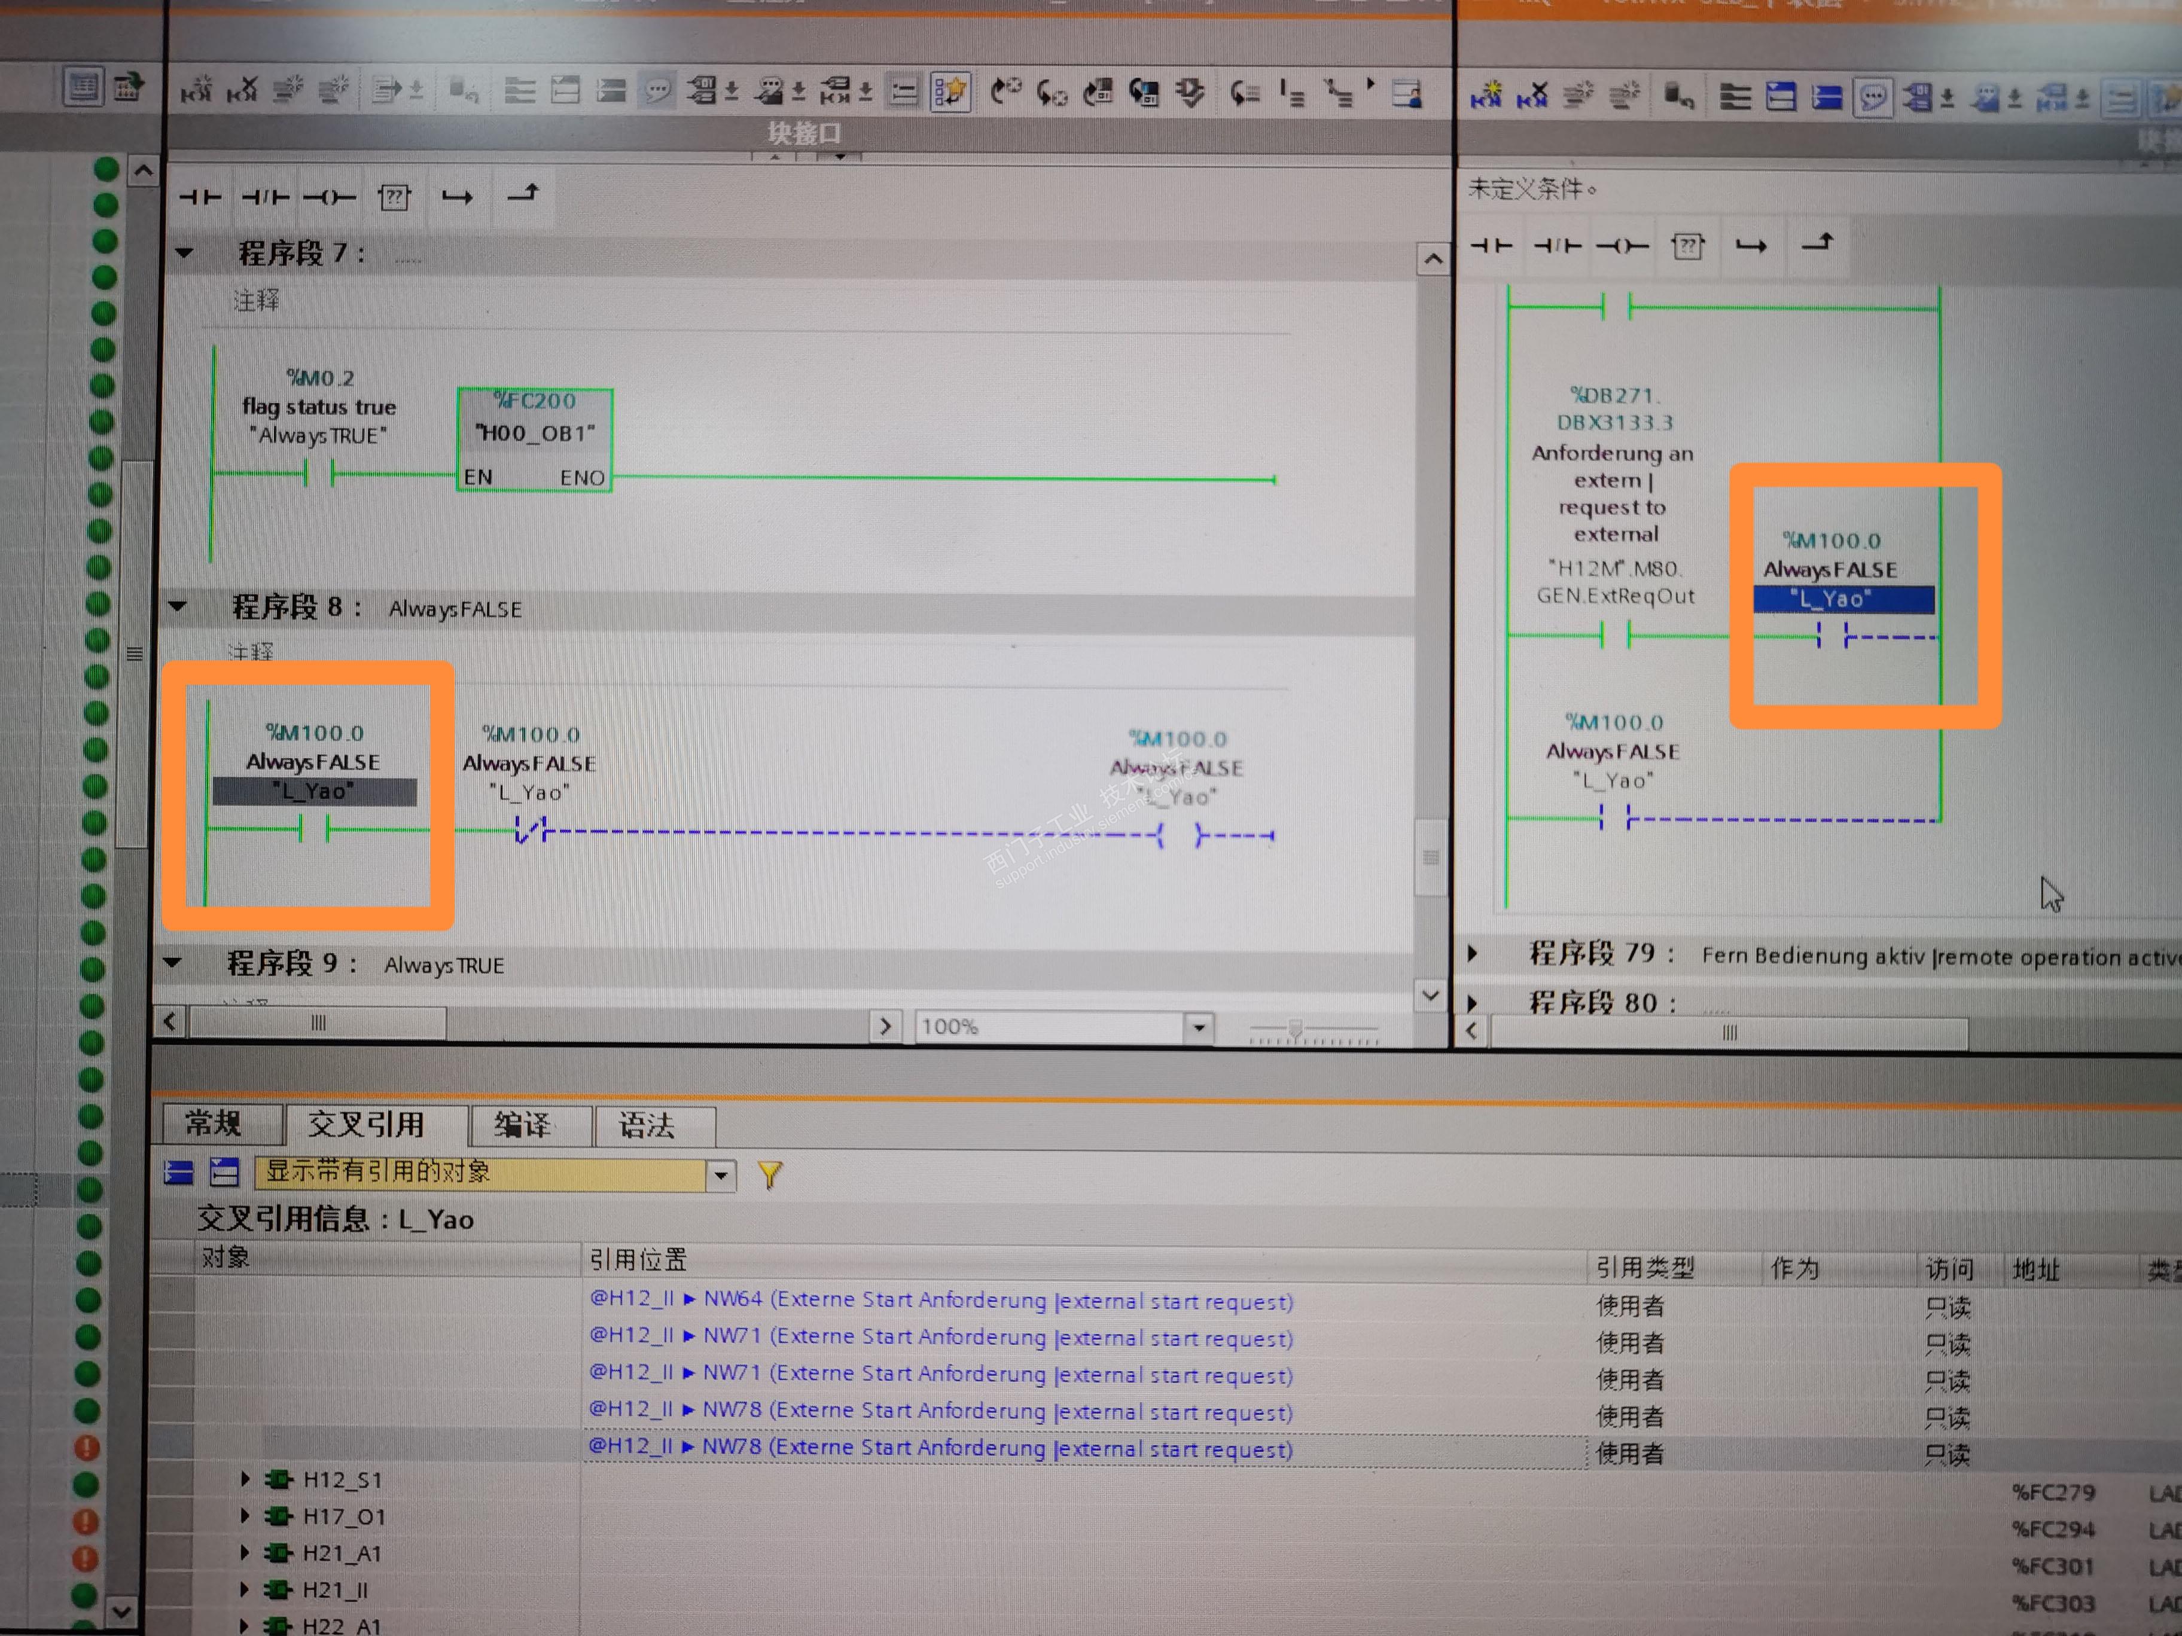Insert empty box instruction in left editor
The image size is (2182, 1636).
point(394,197)
